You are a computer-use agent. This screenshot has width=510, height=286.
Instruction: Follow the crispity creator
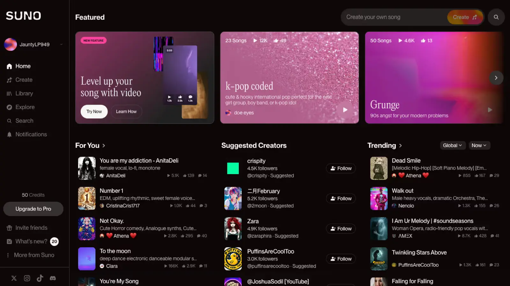341,168
